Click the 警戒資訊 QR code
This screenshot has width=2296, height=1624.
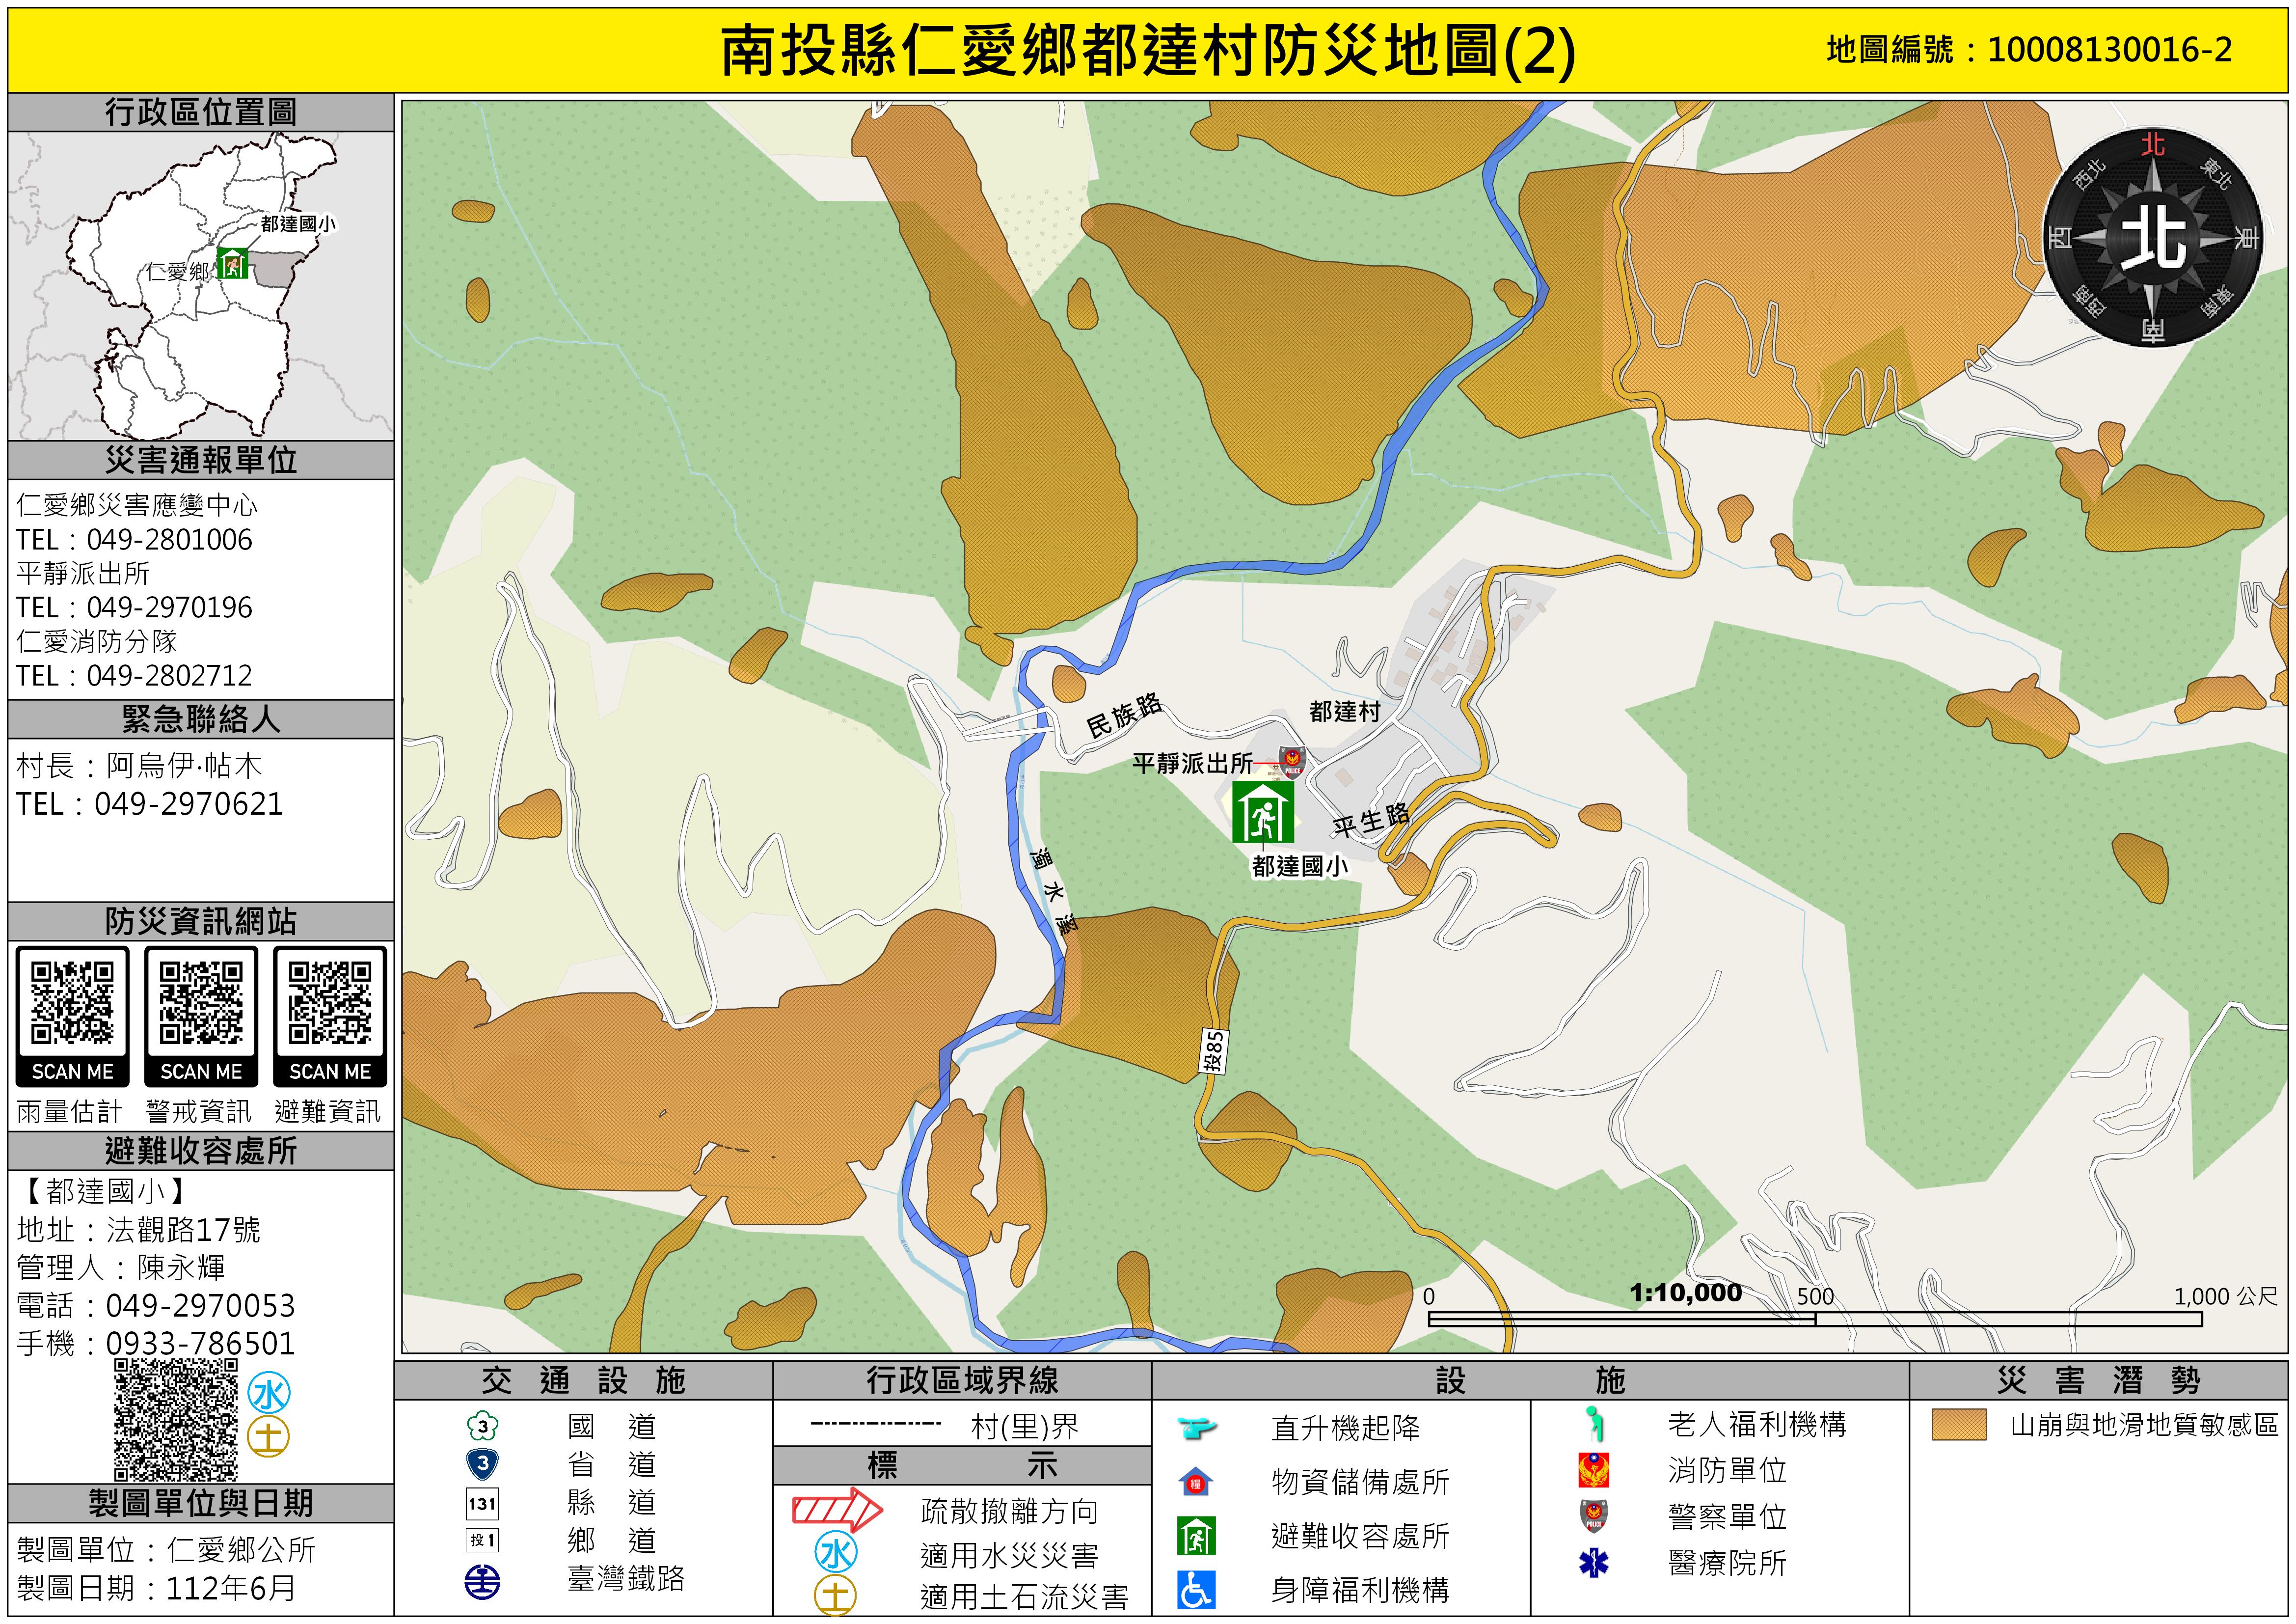coord(201,1003)
